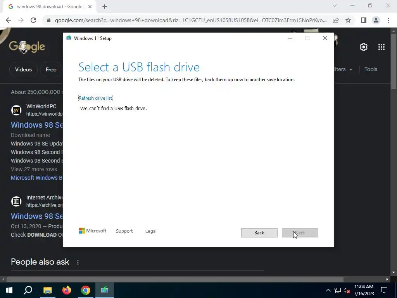Switch to Chrome in the taskbar

pos(86,290)
